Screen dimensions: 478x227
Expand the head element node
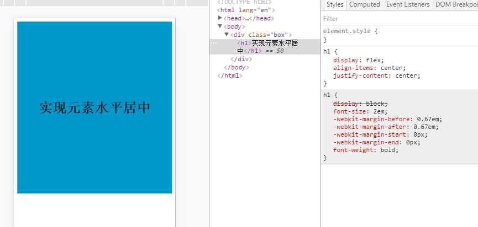coord(220,18)
